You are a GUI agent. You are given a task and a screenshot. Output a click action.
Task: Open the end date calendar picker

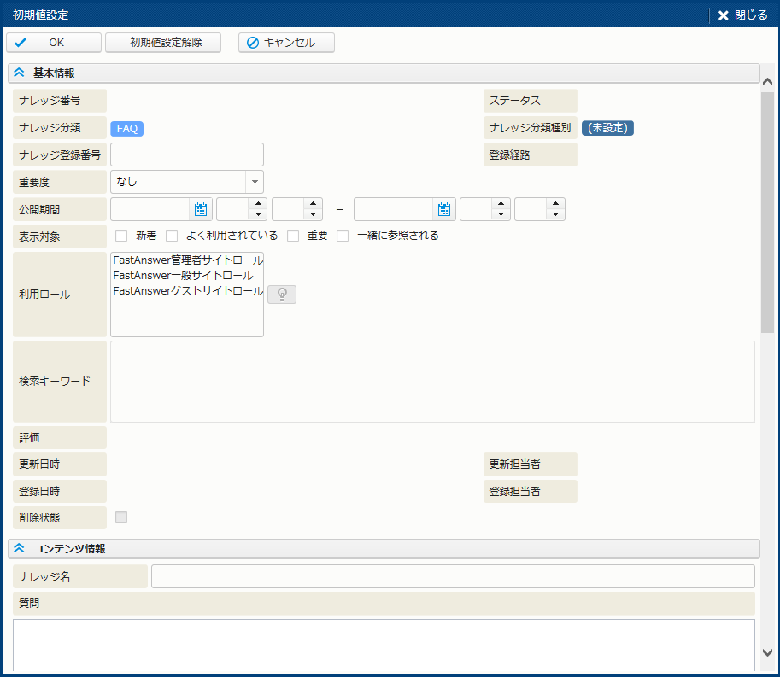click(444, 209)
